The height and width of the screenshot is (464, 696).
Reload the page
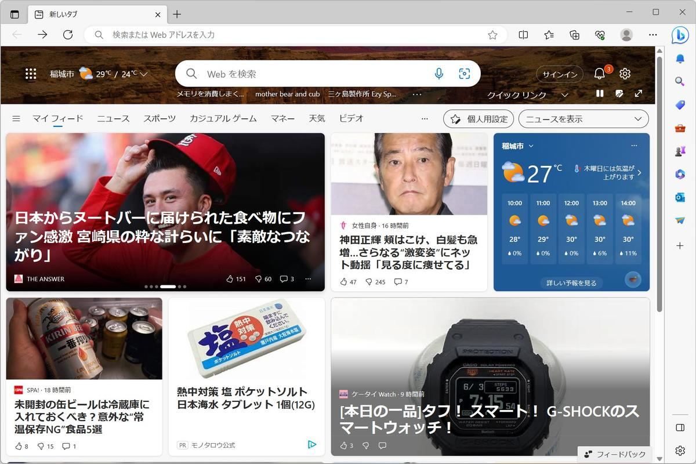click(68, 35)
